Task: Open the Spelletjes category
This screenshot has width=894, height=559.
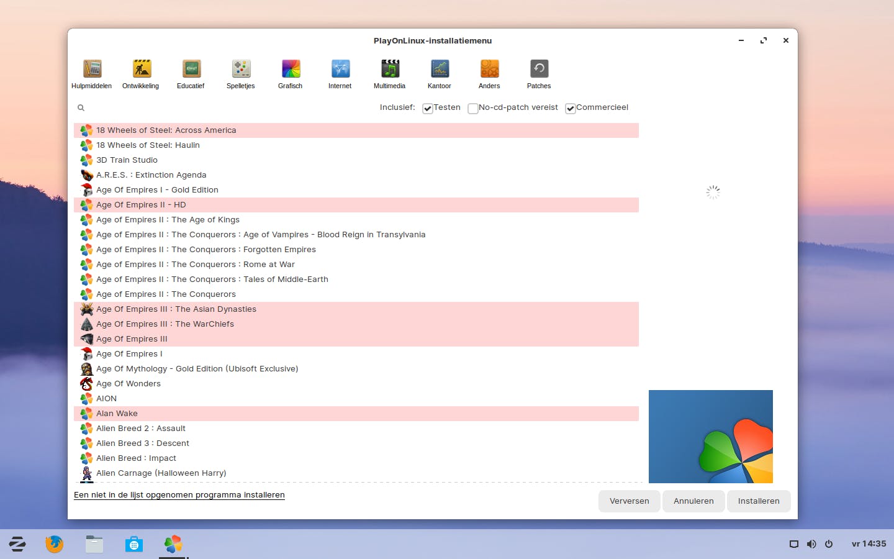Action: (x=240, y=73)
